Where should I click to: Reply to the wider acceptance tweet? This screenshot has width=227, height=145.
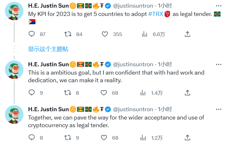click(x=32, y=138)
